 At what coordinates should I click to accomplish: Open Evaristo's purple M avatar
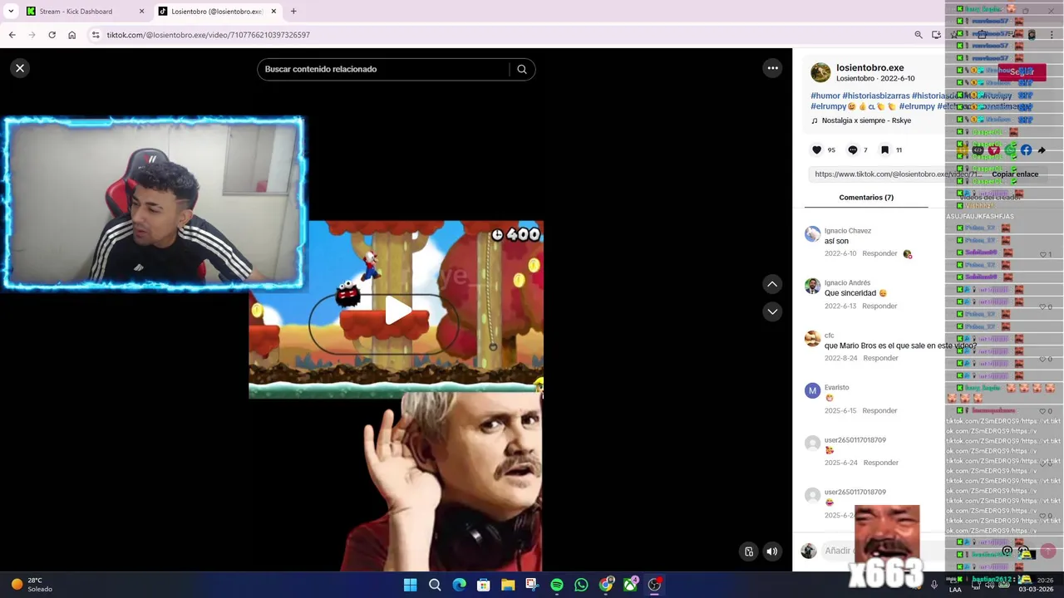click(812, 390)
